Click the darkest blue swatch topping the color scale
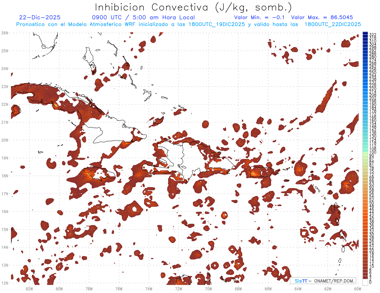380x293 pixels. tap(365, 33)
